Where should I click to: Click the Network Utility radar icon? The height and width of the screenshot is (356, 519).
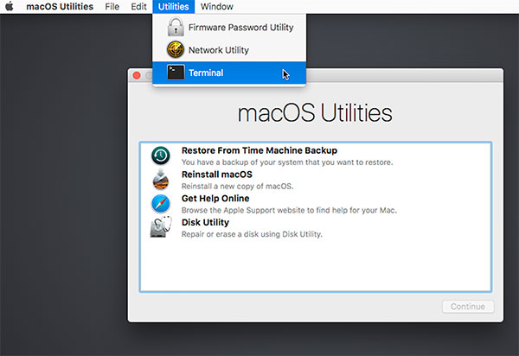tap(176, 50)
